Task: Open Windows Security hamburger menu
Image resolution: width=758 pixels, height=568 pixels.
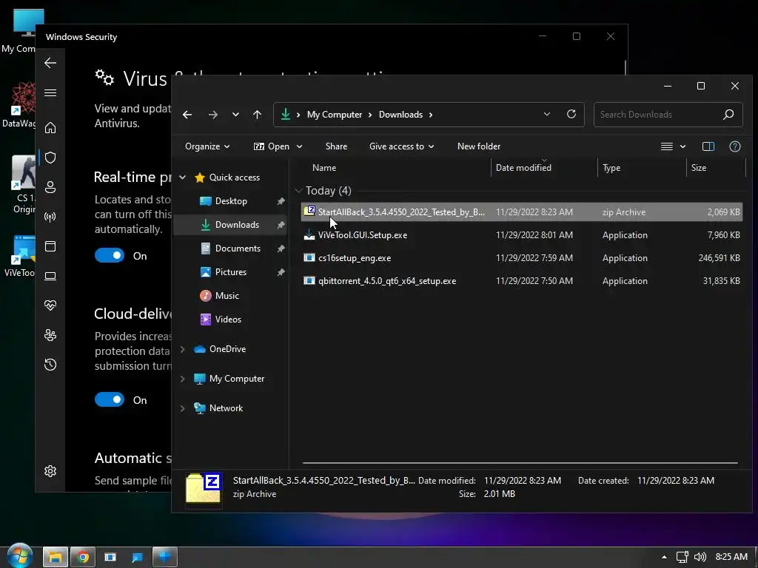Action: coord(50,92)
